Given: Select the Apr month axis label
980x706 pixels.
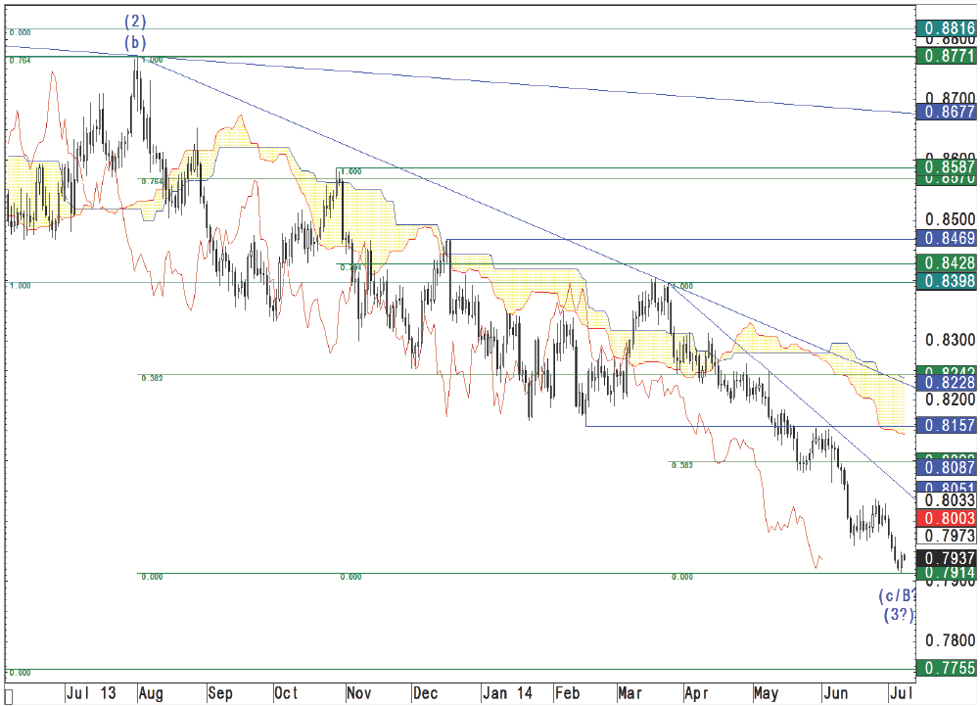Looking at the screenshot, I should pos(695,693).
